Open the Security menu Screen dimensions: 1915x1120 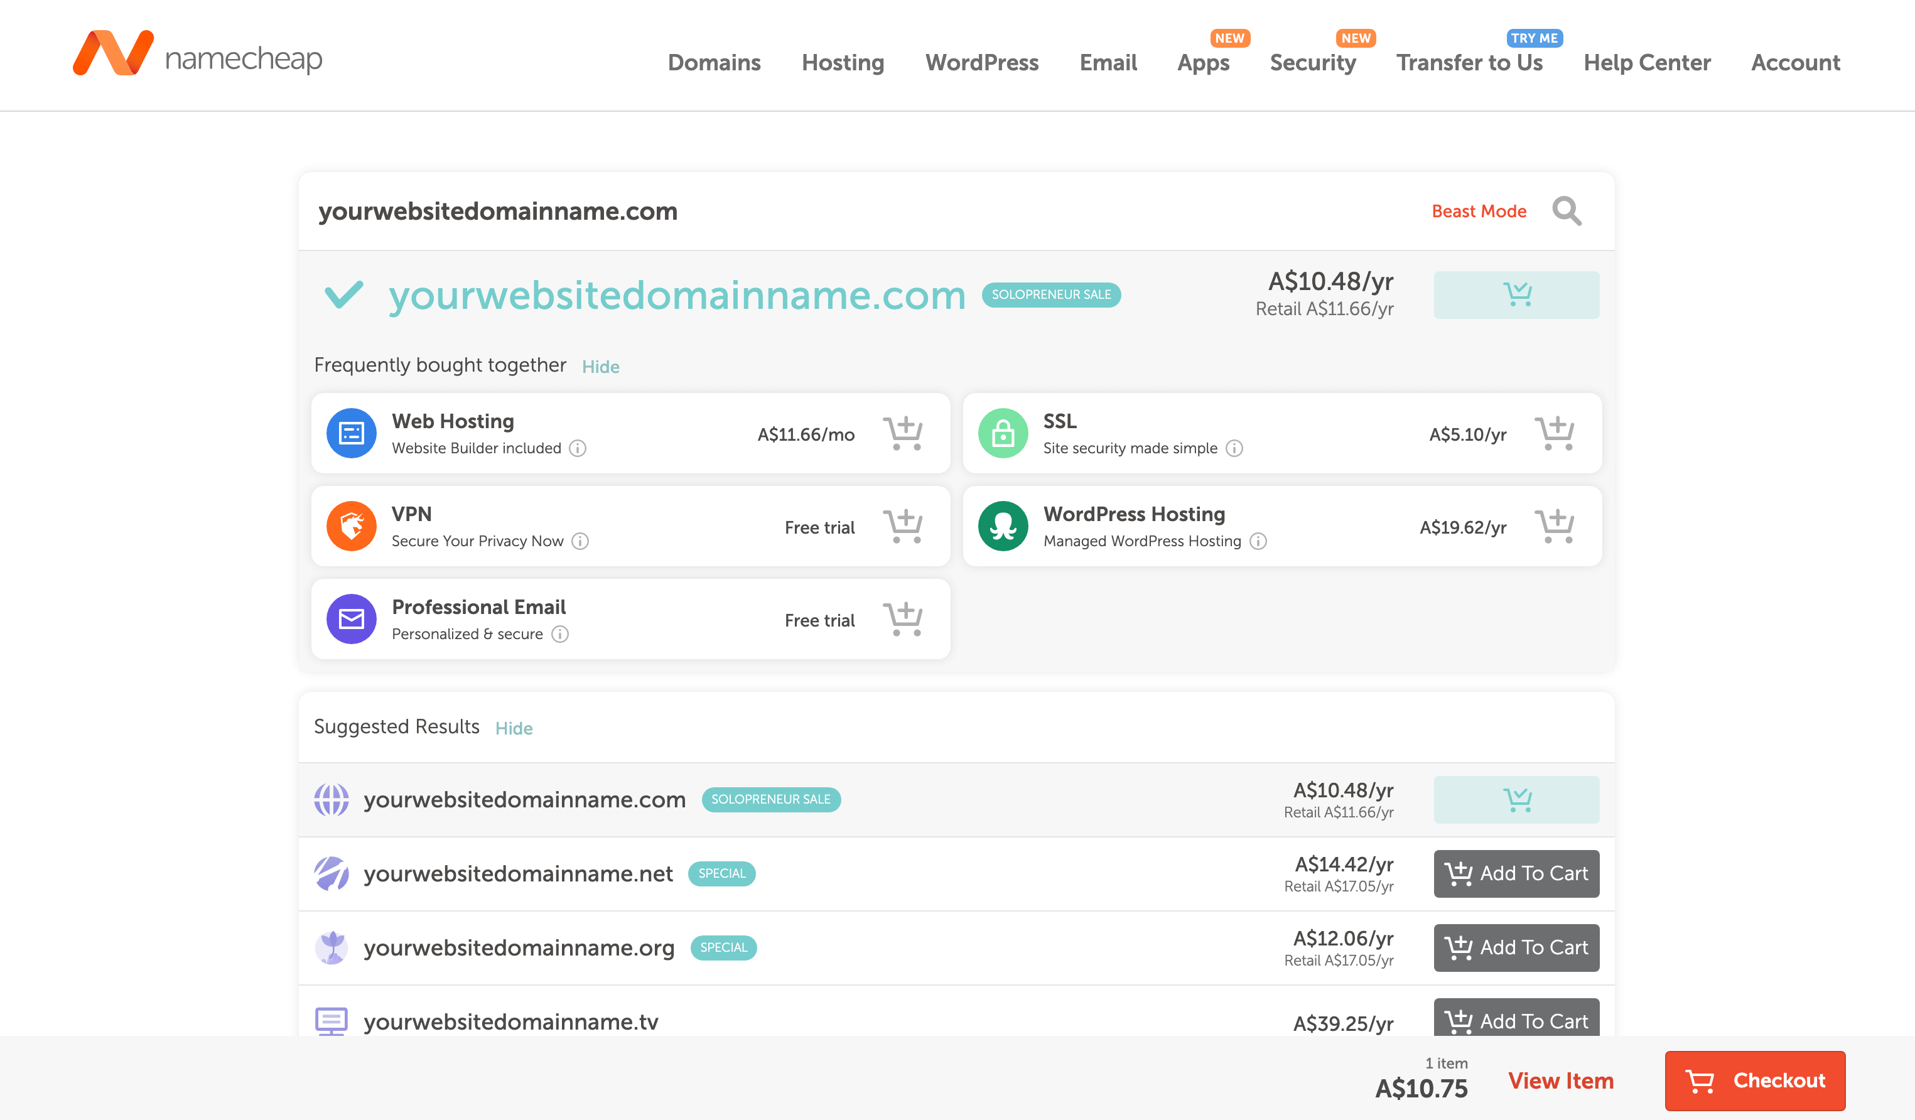coord(1312,62)
